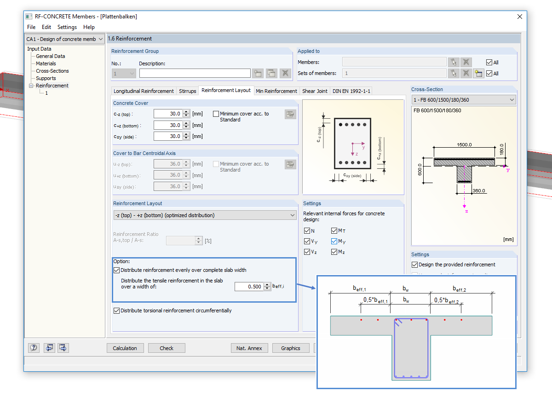Open the concrete cover standard settings icon
This screenshot has height=414, width=552.
point(290,114)
